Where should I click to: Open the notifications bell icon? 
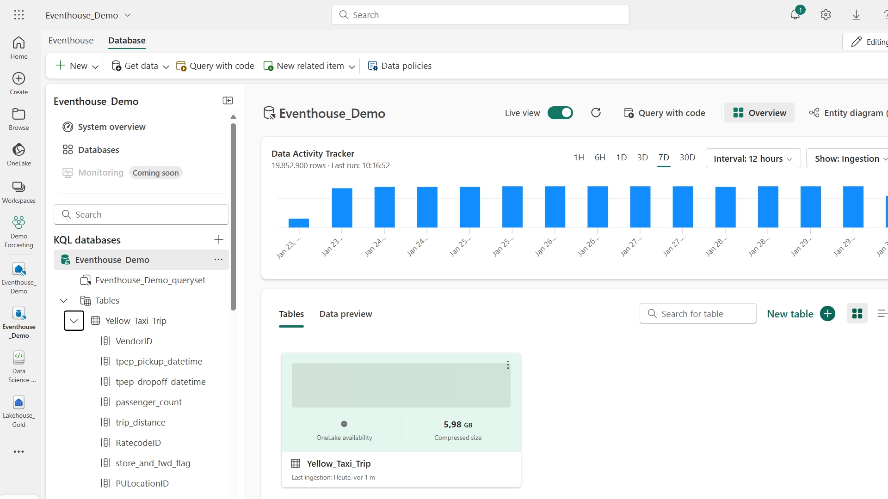point(795,15)
